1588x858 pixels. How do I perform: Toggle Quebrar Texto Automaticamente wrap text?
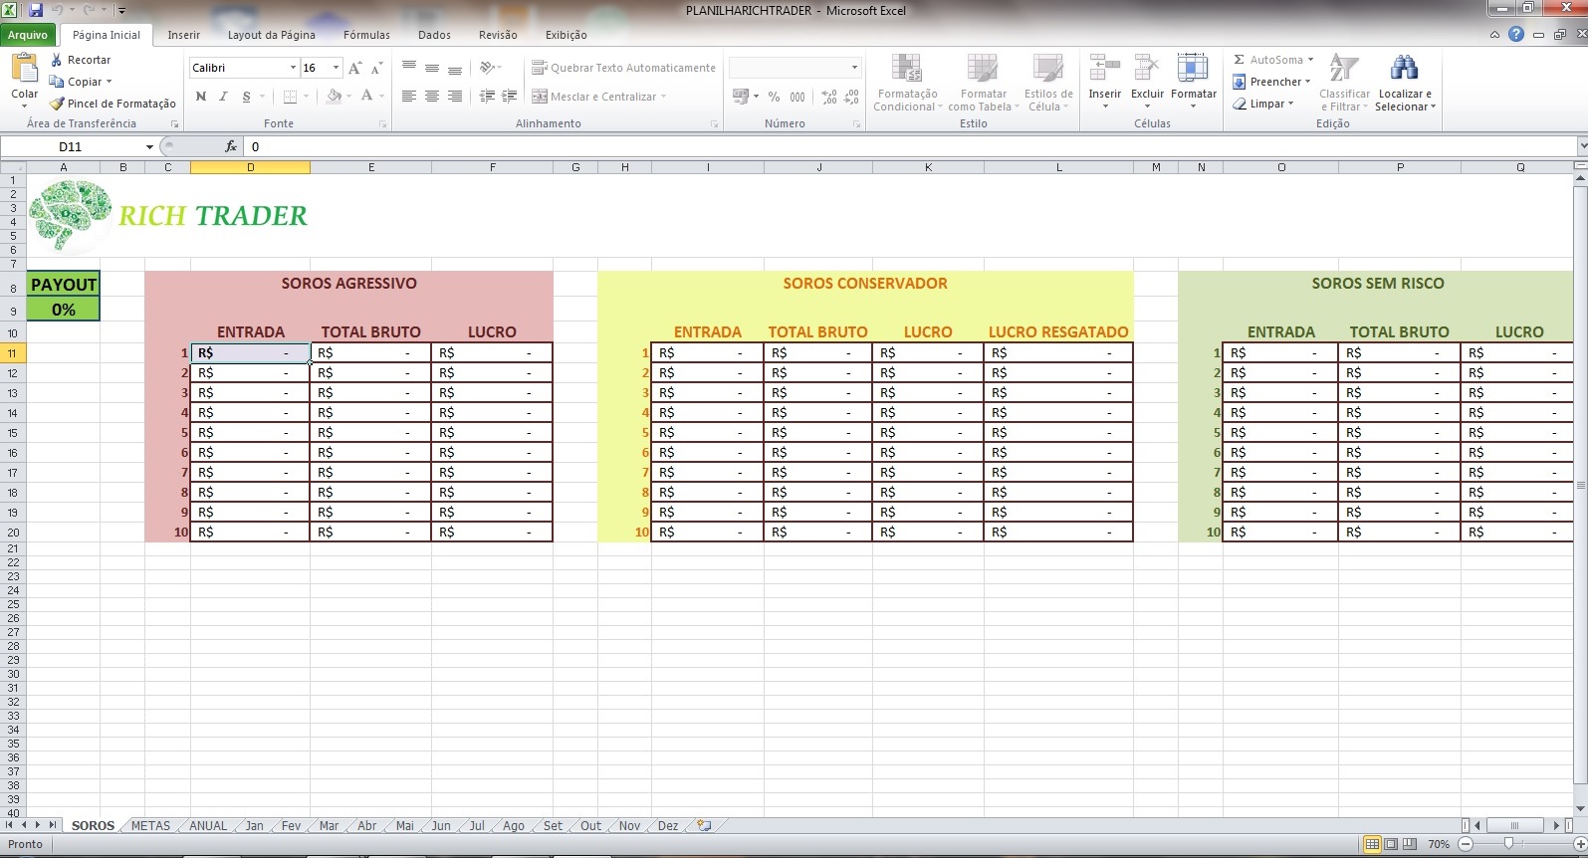click(623, 68)
